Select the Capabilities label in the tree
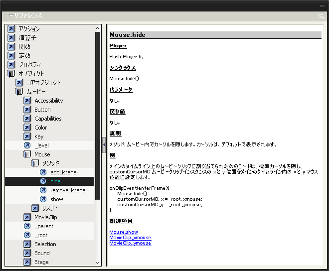Viewport: 329px width, 271px height. point(48,119)
